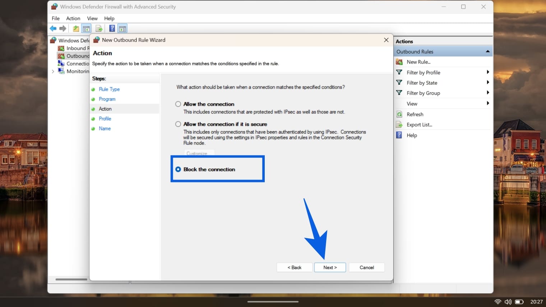Select Block the connection radio button
This screenshot has height=307, width=546.
178,169
